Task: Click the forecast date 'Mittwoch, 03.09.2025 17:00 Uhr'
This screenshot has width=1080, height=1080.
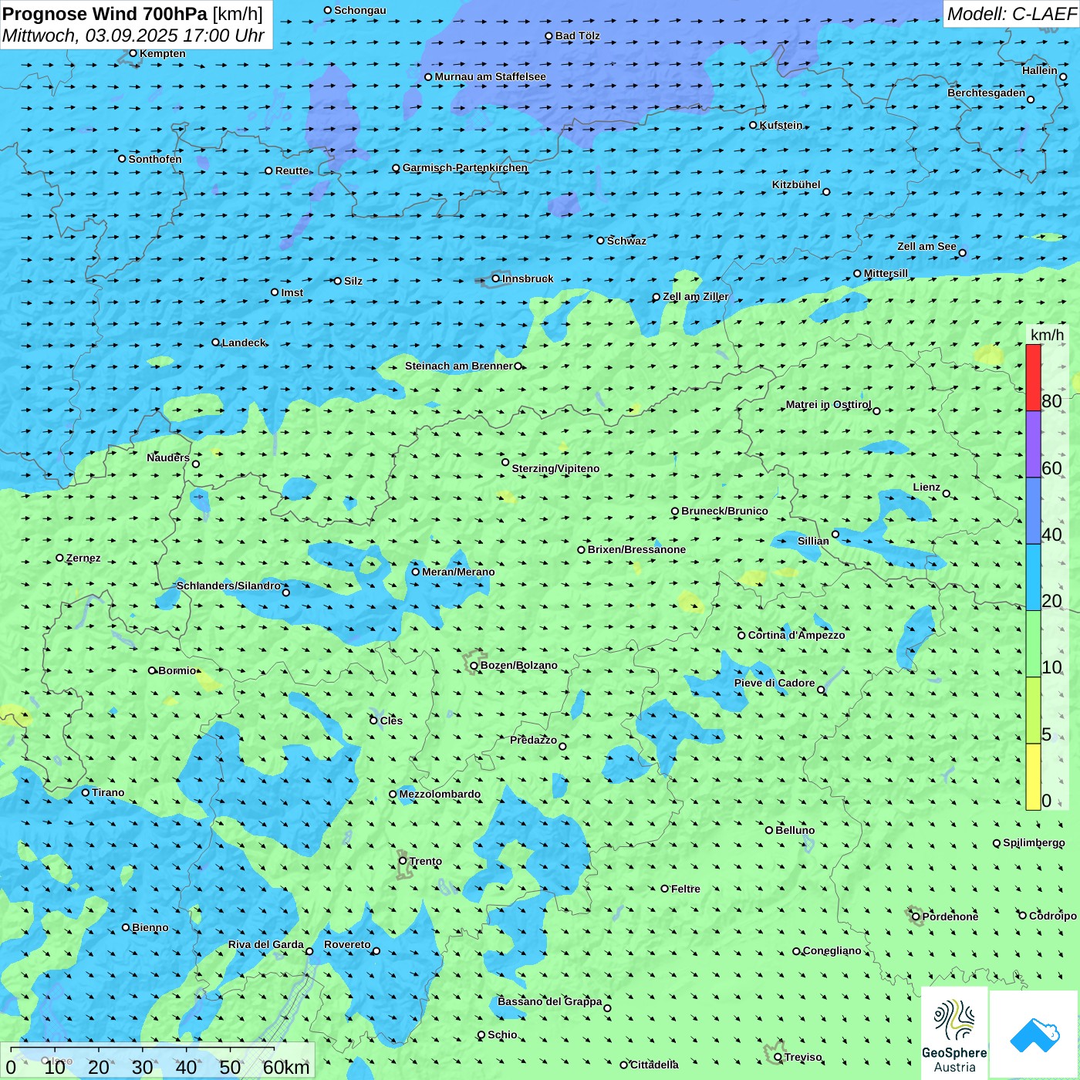Action: click(x=133, y=35)
